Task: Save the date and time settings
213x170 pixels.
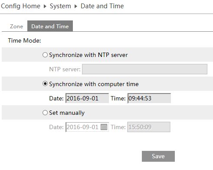Action: tap(158, 156)
